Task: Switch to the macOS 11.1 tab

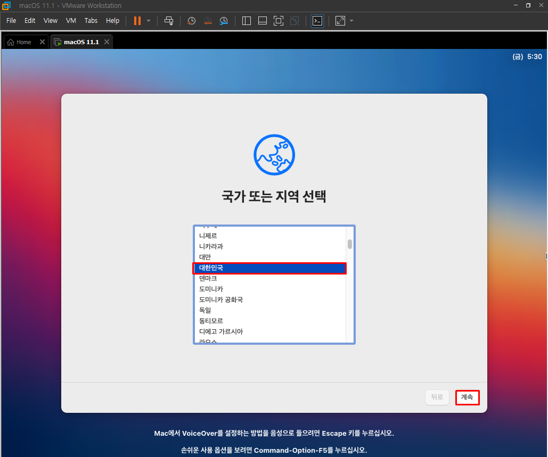Action: point(81,42)
